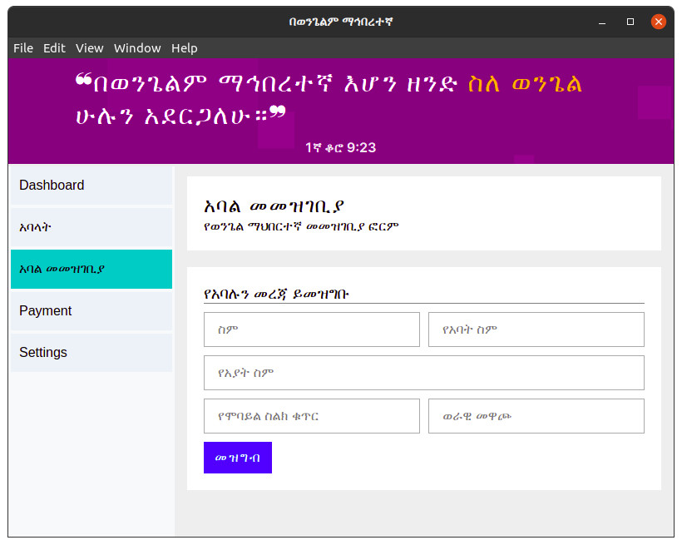Viewport: 682px width, 545px height.
Task: Click the የአባት ስም father's name field
Action: point(536,329)
